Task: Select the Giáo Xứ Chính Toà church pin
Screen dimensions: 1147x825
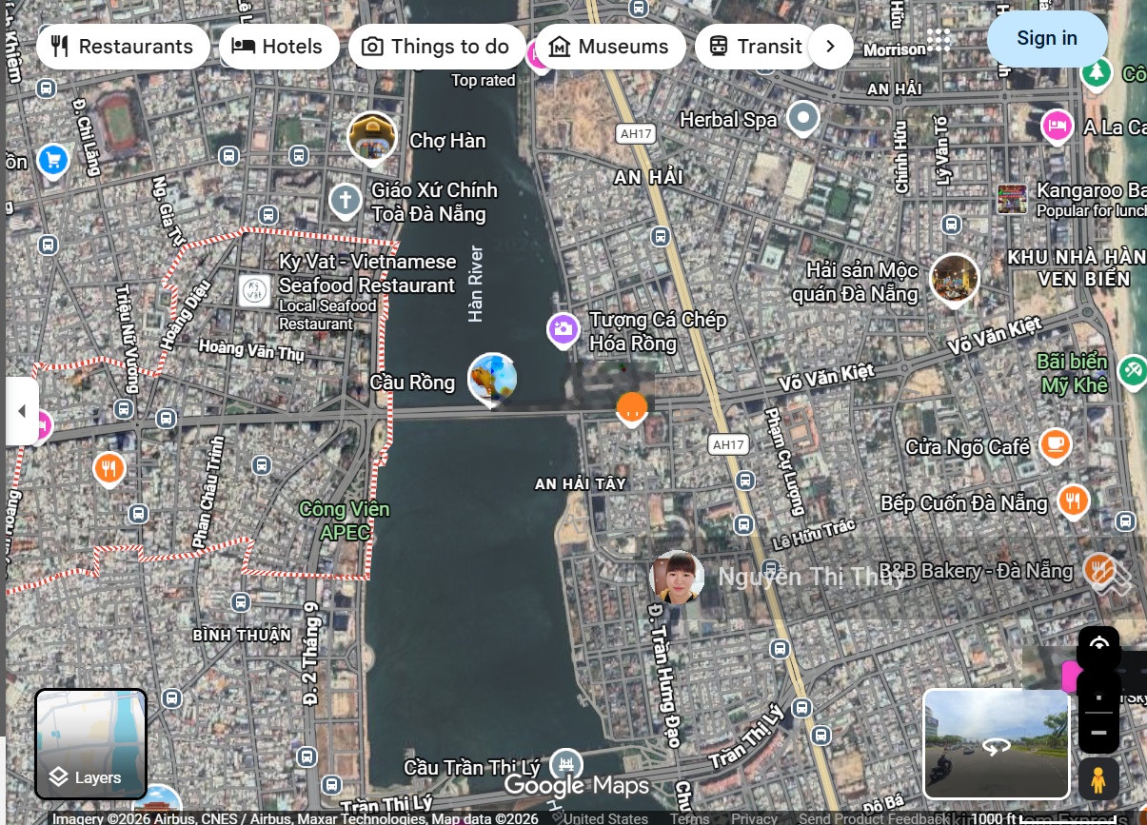Action: [x=345, y=201]
